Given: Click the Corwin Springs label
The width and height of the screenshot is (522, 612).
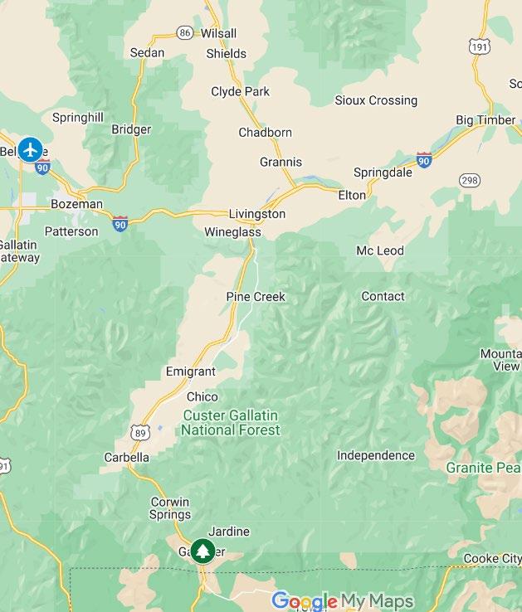Looking at the screenshot, I should (170, 508).
